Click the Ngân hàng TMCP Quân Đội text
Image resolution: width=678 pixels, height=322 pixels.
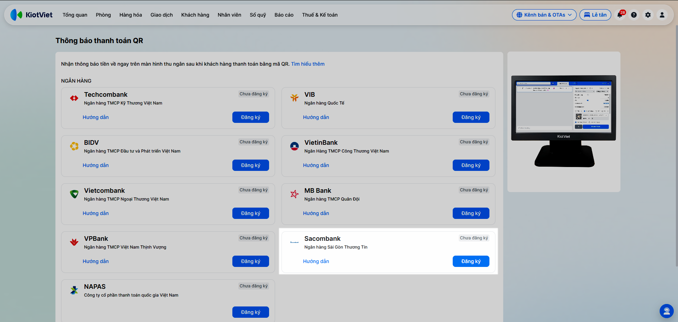(x=332, y=199)
